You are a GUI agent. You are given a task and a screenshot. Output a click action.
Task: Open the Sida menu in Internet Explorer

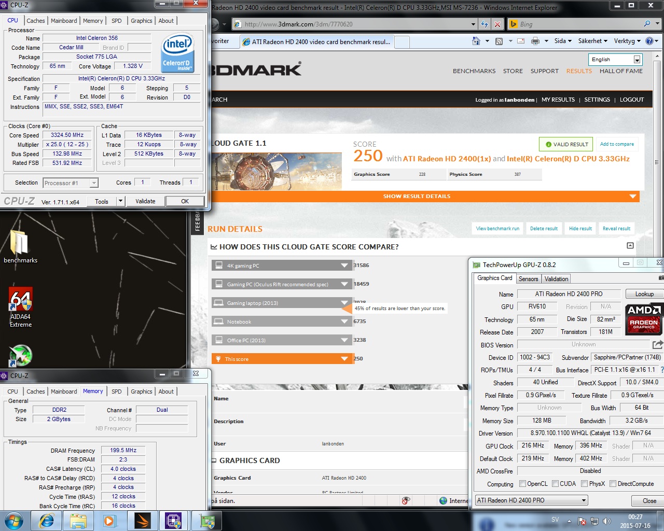563,41
